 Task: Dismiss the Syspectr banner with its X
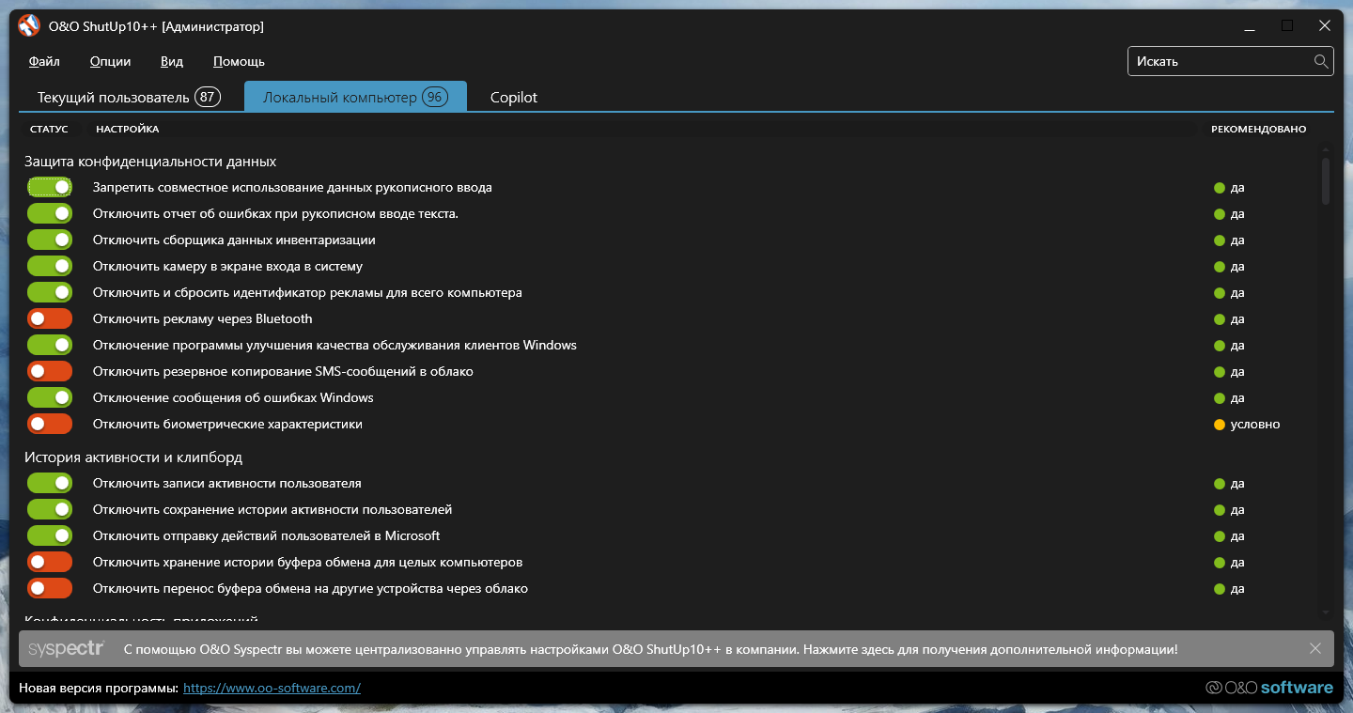(x=1315, y=648)
